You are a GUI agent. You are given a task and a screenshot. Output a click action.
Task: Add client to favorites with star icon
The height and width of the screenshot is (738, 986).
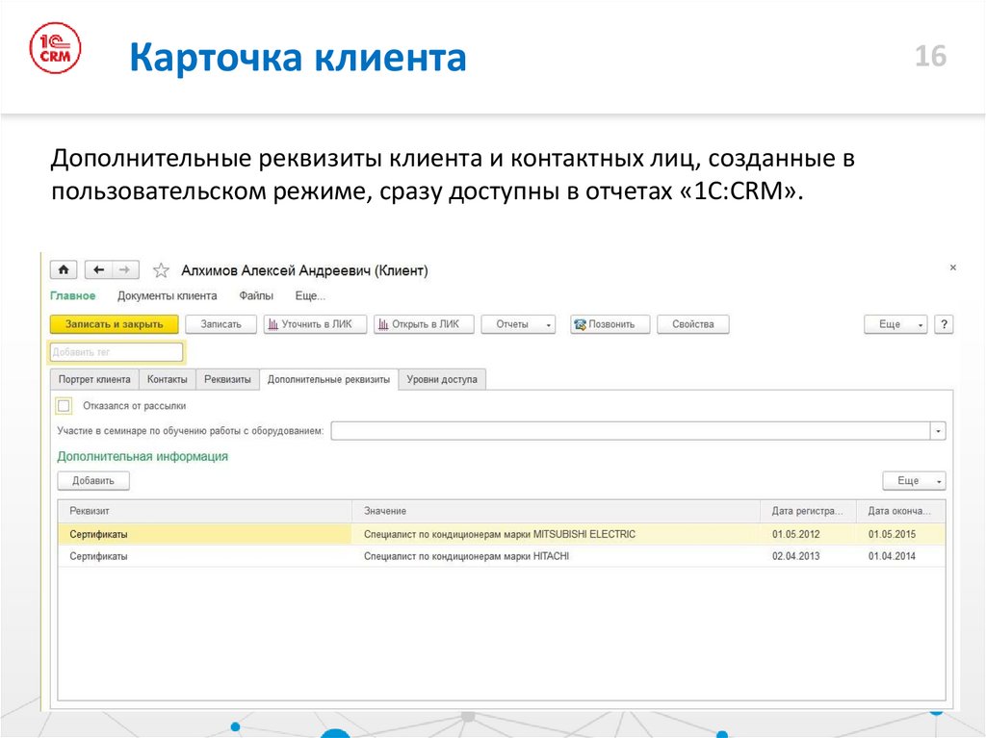[161, 270]
